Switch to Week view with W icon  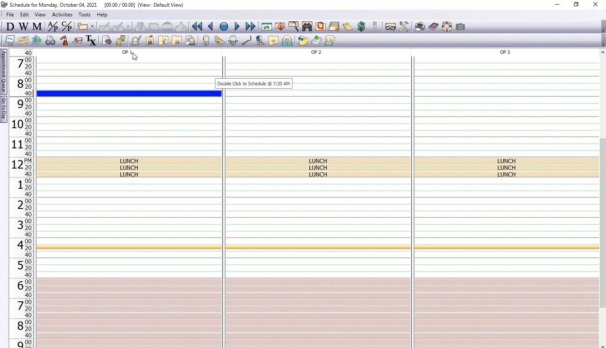24,27
